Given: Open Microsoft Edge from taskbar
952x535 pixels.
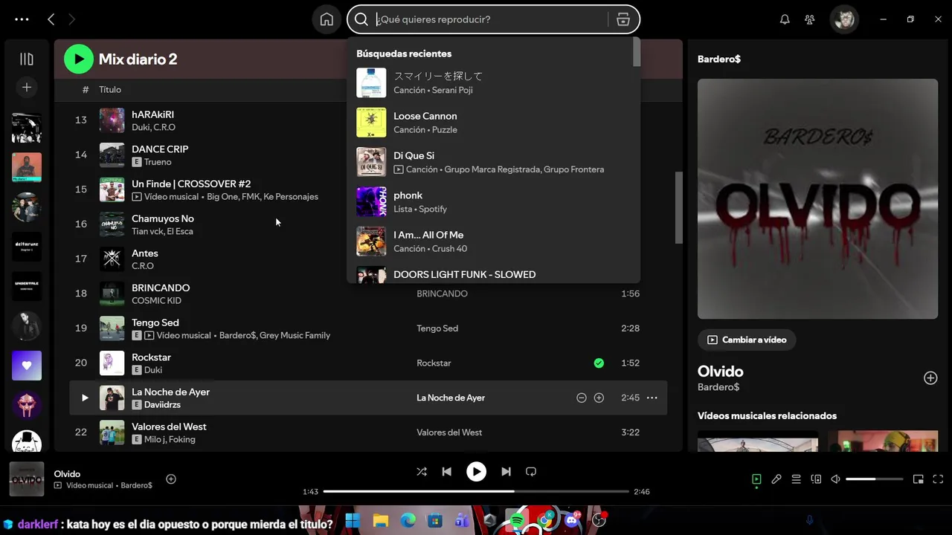Looking at the screenshot, I should [408, 521].
